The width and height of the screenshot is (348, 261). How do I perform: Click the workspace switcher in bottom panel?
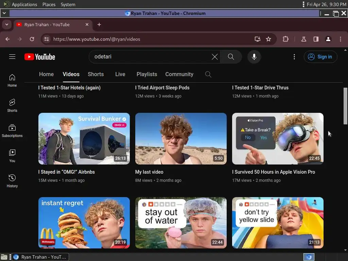tap(309, 257)
